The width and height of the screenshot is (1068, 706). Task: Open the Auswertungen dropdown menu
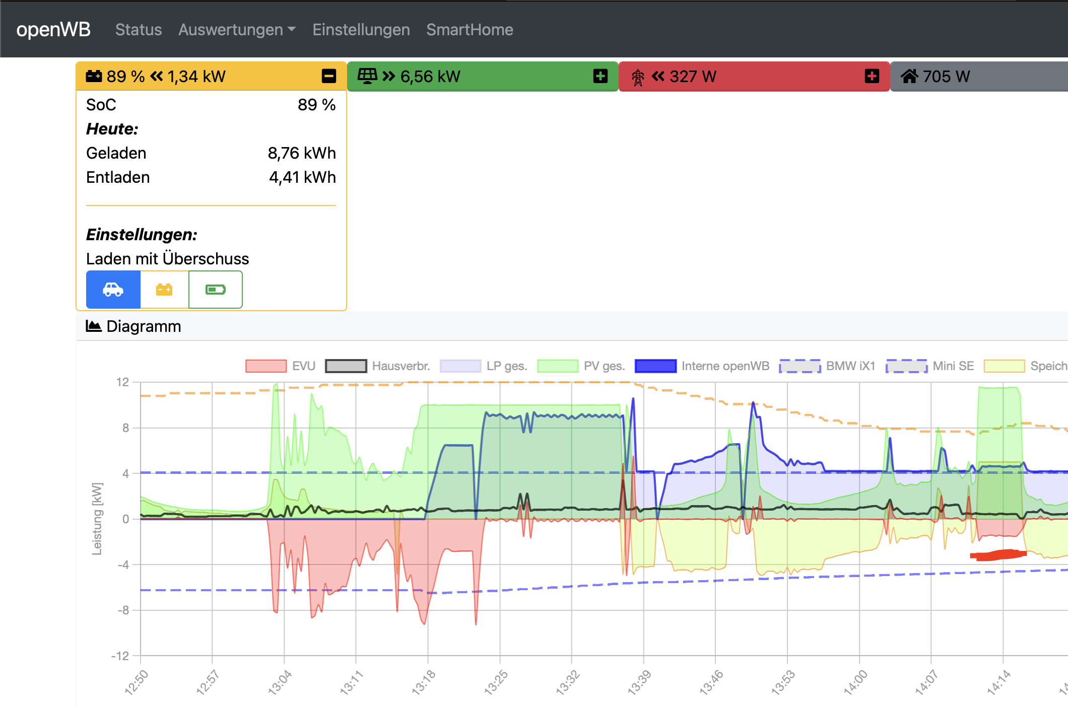[x=237, y=30]
